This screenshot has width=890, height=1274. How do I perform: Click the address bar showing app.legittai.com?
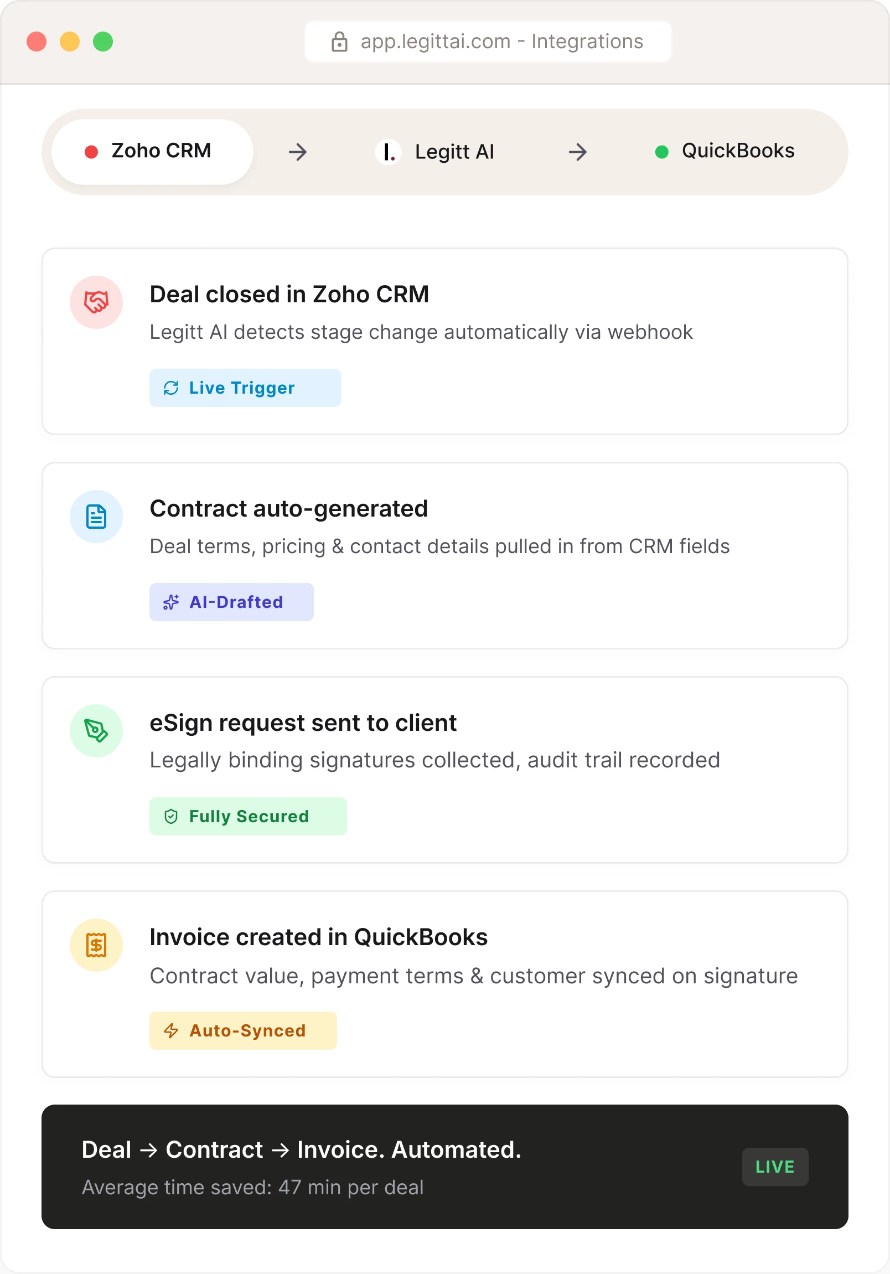click(488, 41)
